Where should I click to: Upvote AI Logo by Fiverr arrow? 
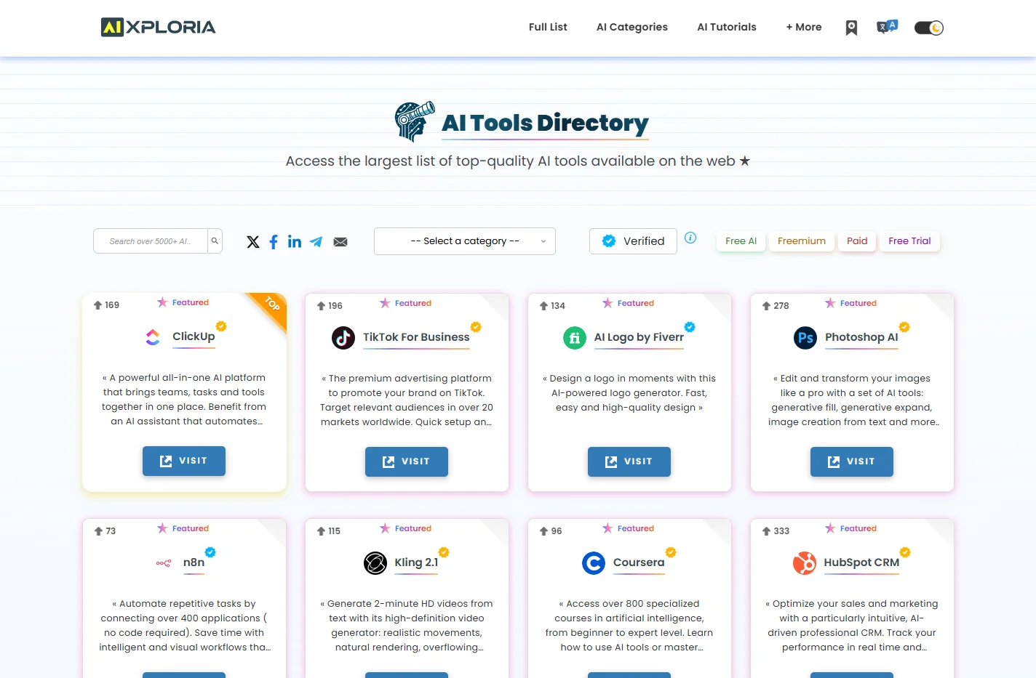click(x=543, y=306)
